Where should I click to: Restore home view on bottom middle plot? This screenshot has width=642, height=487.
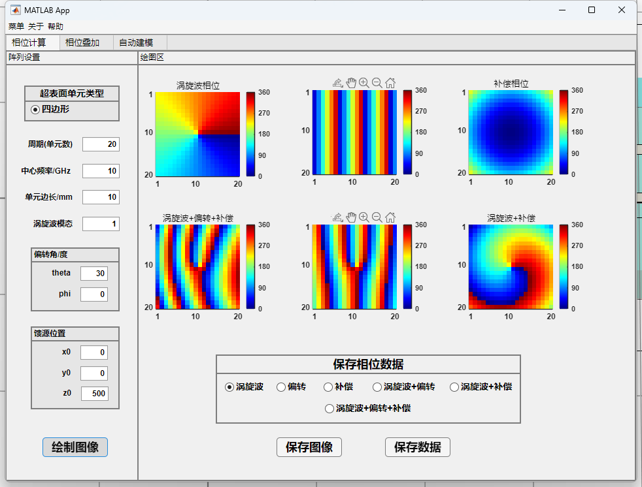coord(390,217)
